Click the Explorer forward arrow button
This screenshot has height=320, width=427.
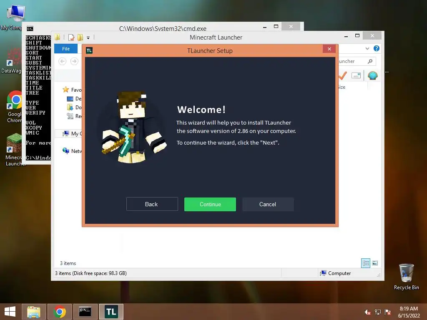(x=74, y=61)
